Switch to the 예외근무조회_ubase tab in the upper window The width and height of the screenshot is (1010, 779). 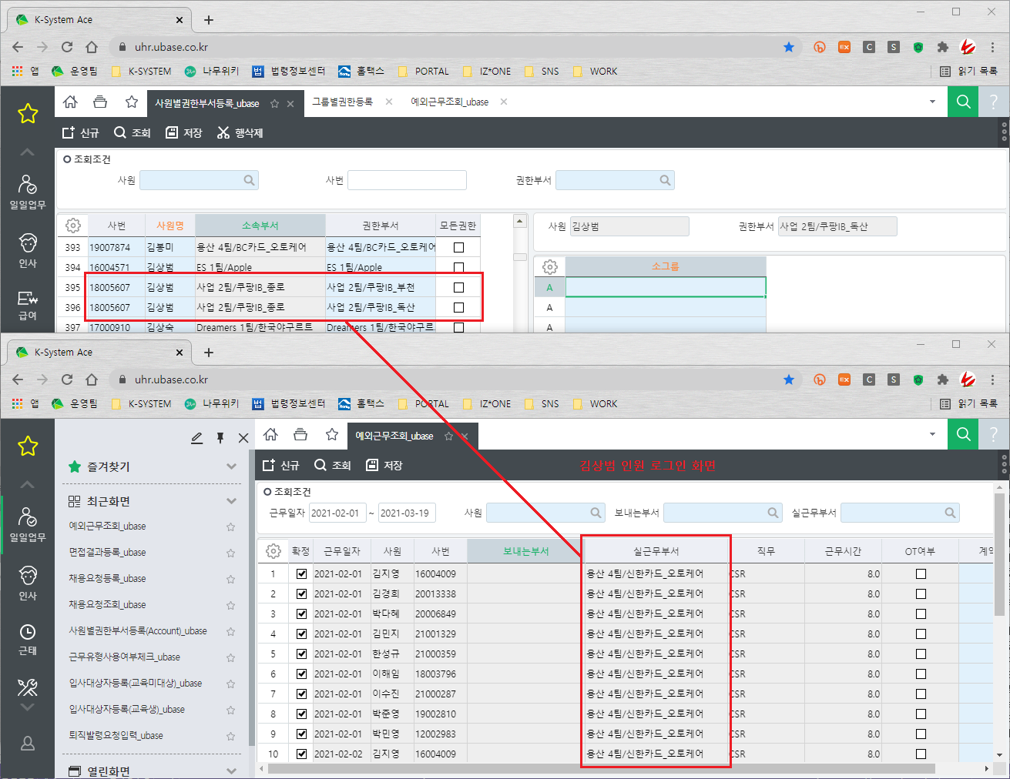click(449, 102)
